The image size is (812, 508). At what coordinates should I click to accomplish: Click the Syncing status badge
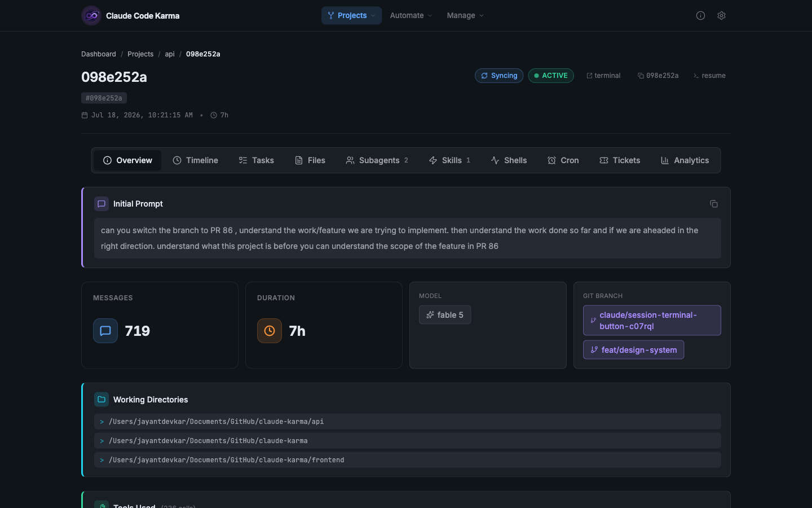[x=499, y=76]
